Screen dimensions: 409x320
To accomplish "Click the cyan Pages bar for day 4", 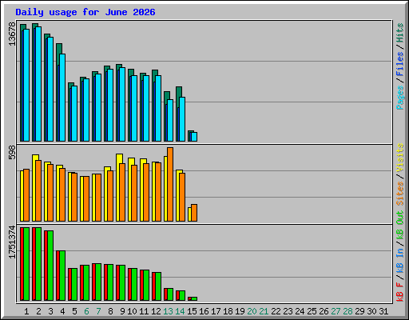I will 62,98.
